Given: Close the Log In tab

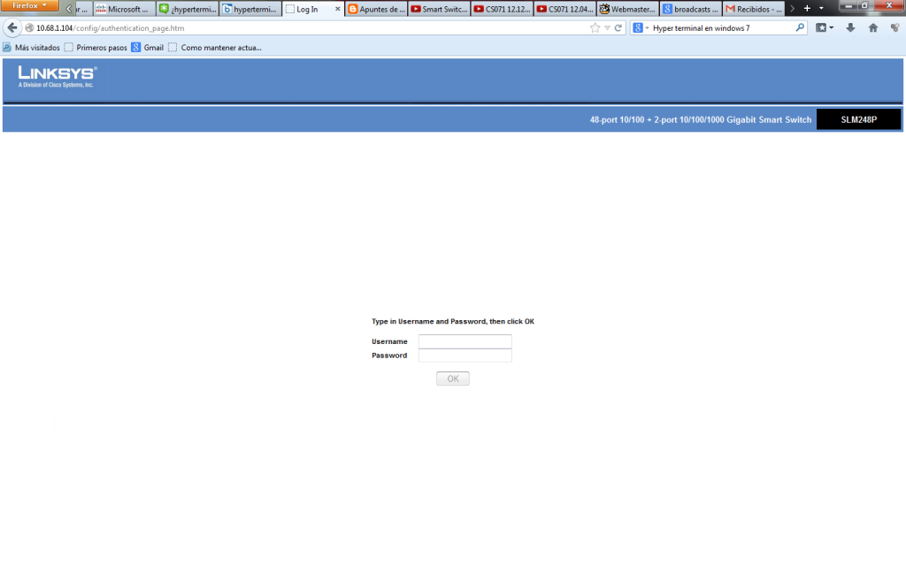Looking at the screenshot, I should (337, 9).
